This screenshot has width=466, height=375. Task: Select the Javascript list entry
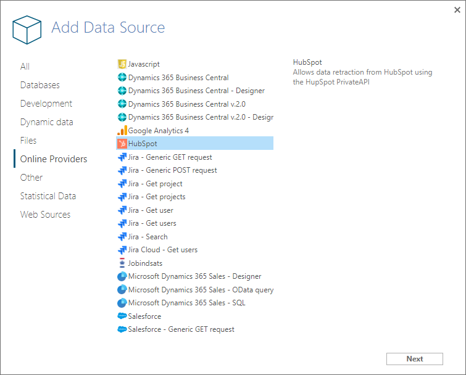click(x=194, y=64)
